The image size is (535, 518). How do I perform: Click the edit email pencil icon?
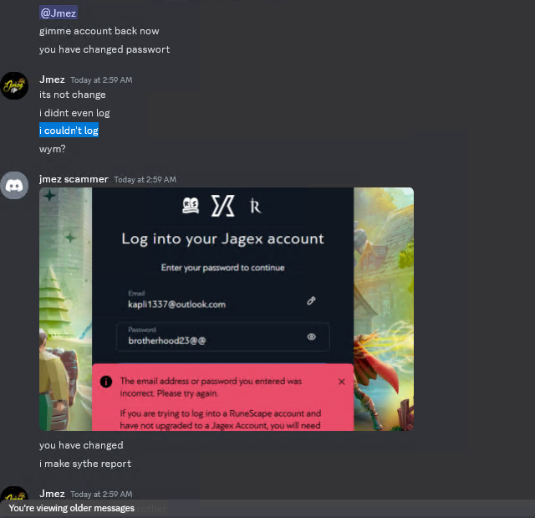coord(311,300)
